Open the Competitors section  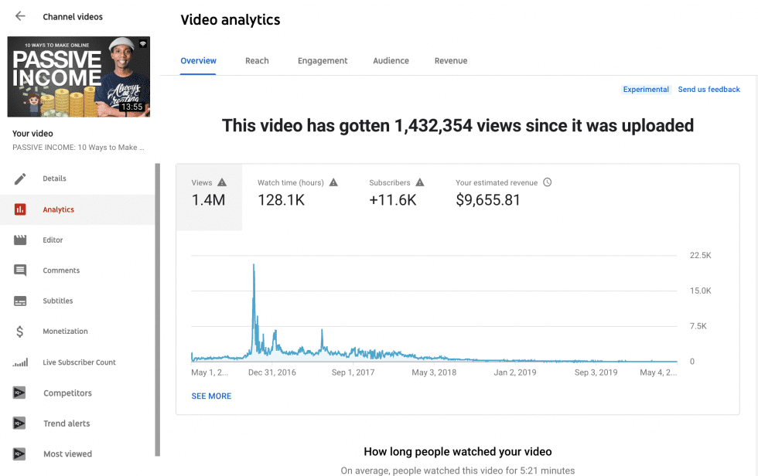[x=22, y=393]
